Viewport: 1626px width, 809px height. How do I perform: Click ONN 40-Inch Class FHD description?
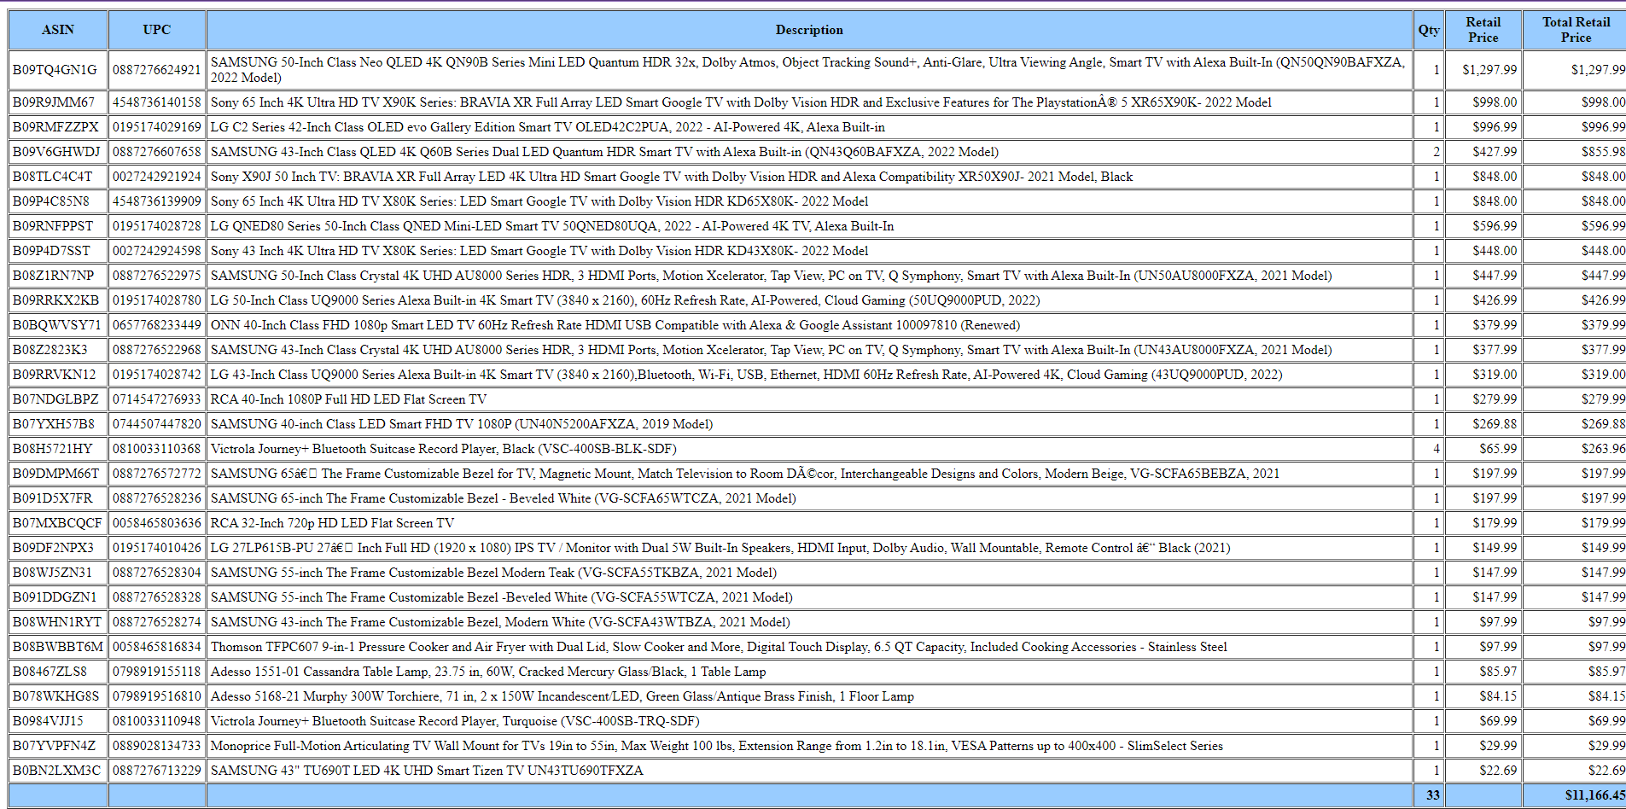coord(809,325)
